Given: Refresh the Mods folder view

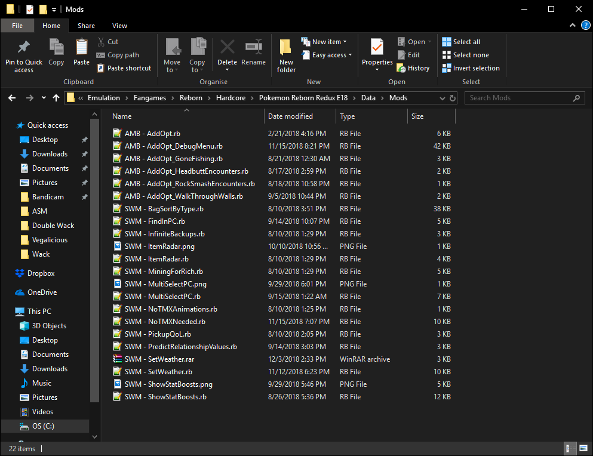Looking at the screenshot, I should [x=452, y=98].
